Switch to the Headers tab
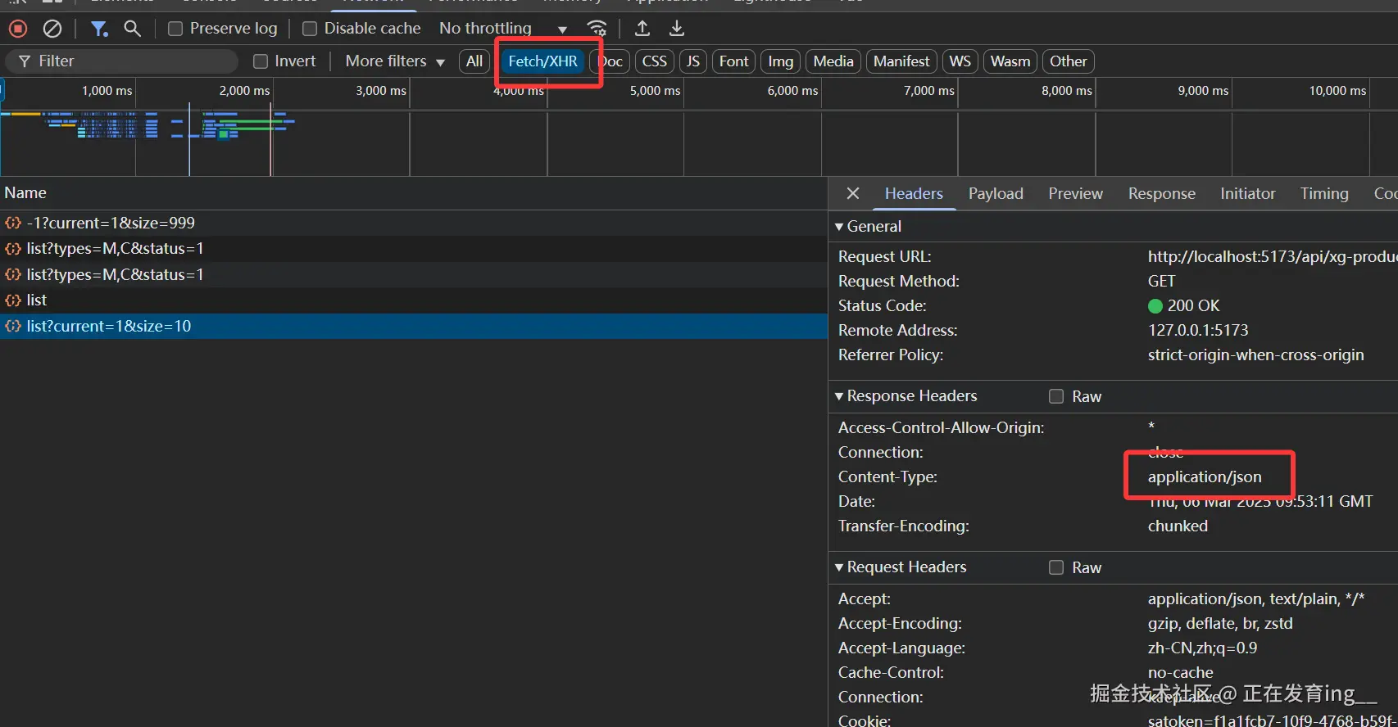 point(914,194)
